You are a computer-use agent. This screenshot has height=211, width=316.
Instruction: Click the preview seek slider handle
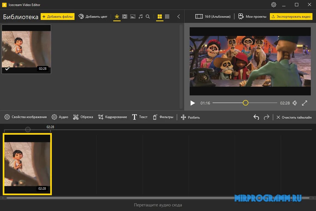[246, 103]
